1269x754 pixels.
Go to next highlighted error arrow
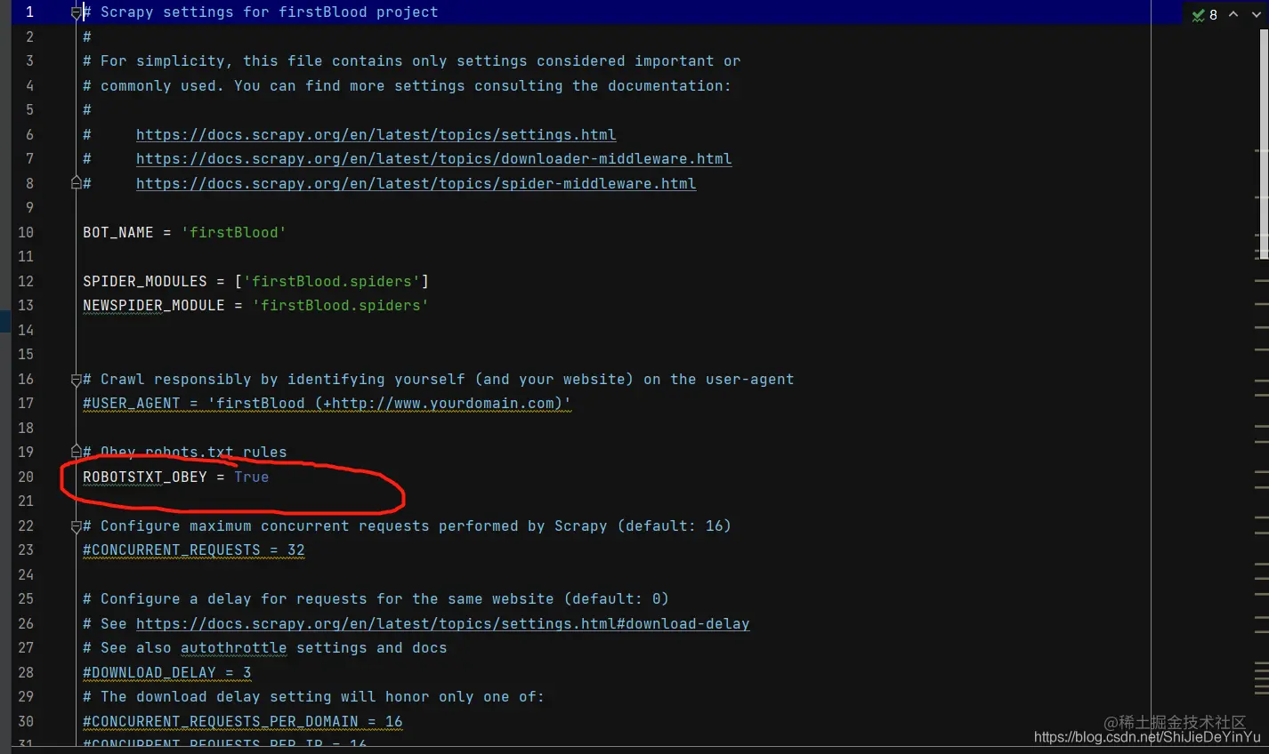(1256, 14)
